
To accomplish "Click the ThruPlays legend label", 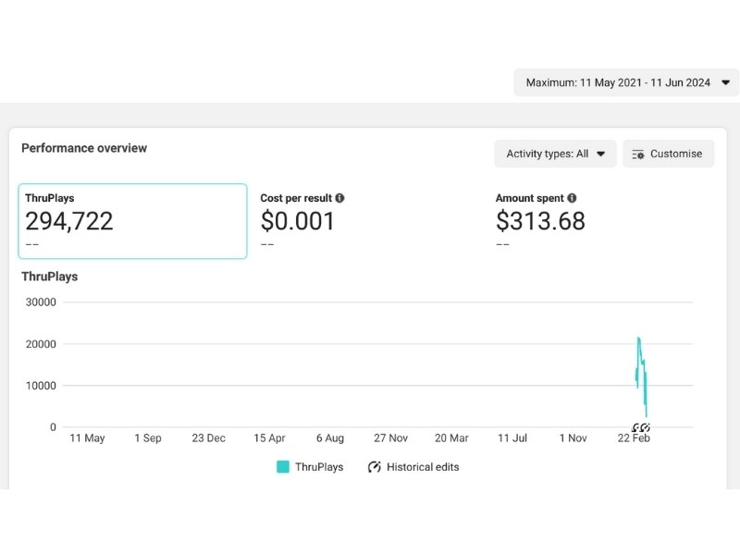I will tap(319, 467).
